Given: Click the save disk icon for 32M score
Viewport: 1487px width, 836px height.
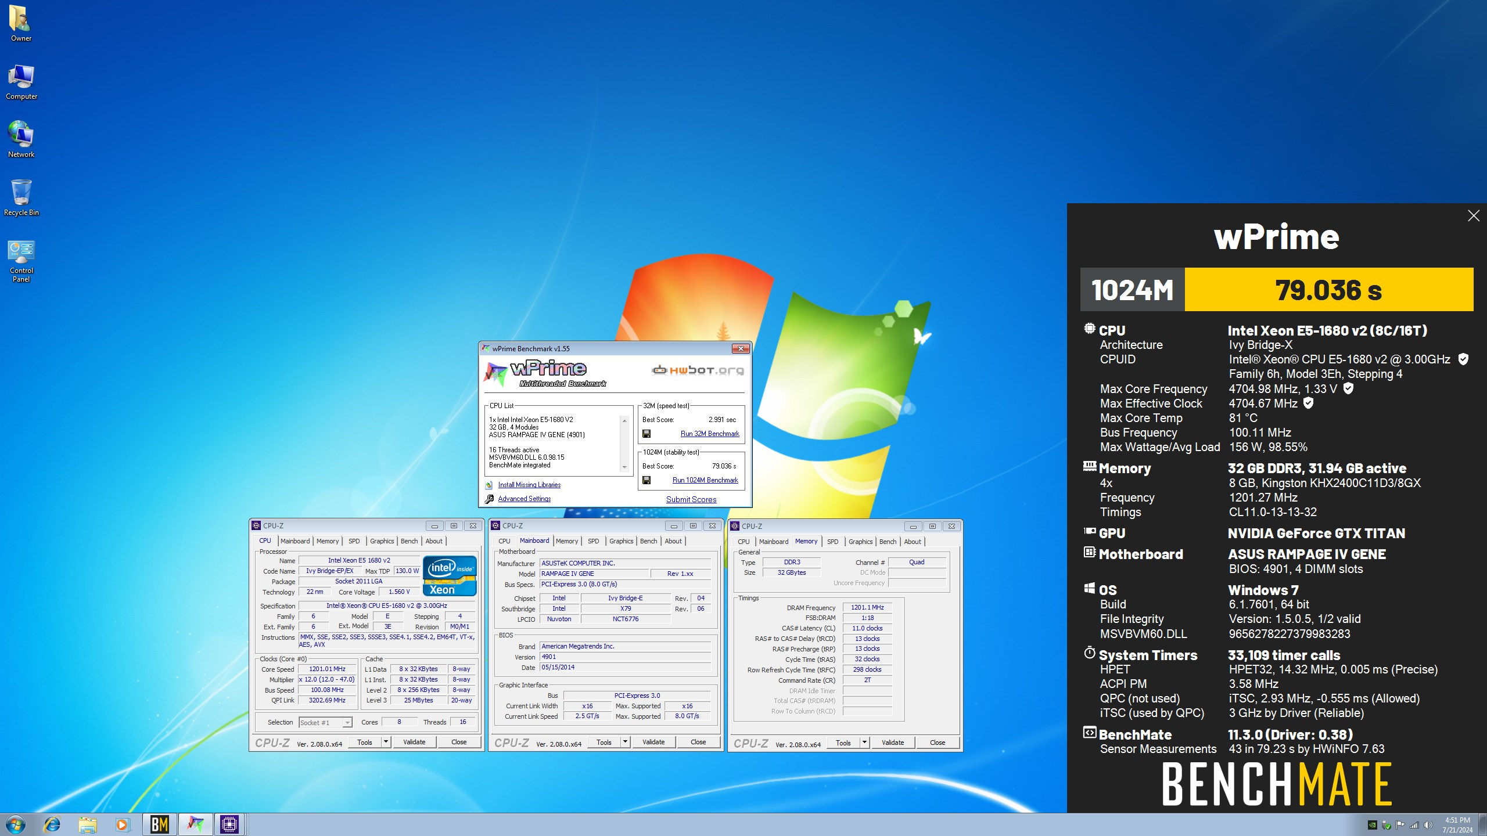Looking at the screenshot, I should tap(646, 434).
